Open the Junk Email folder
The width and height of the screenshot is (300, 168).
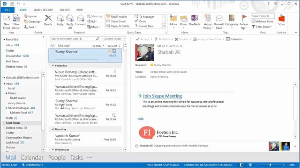point(15,142)
